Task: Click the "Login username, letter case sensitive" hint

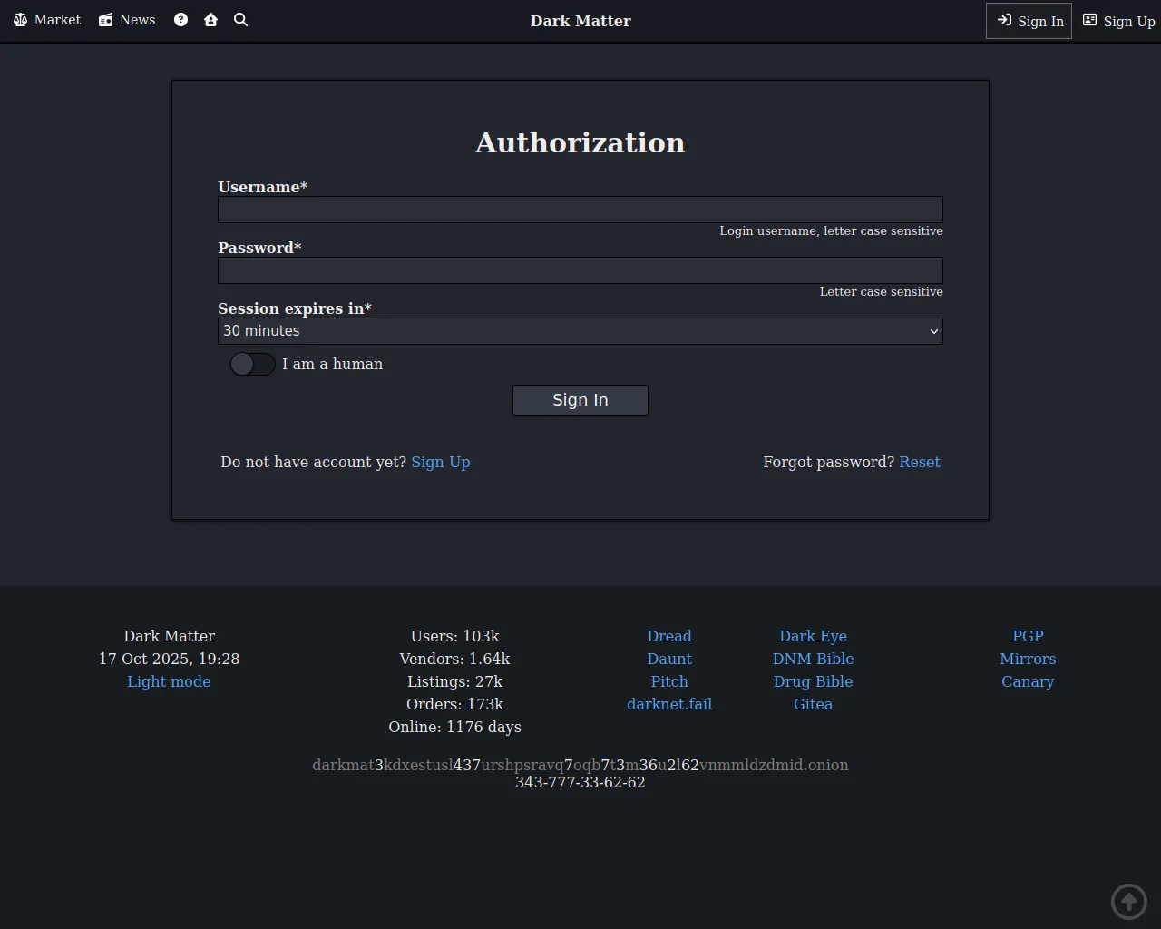Action: (832, 230)
